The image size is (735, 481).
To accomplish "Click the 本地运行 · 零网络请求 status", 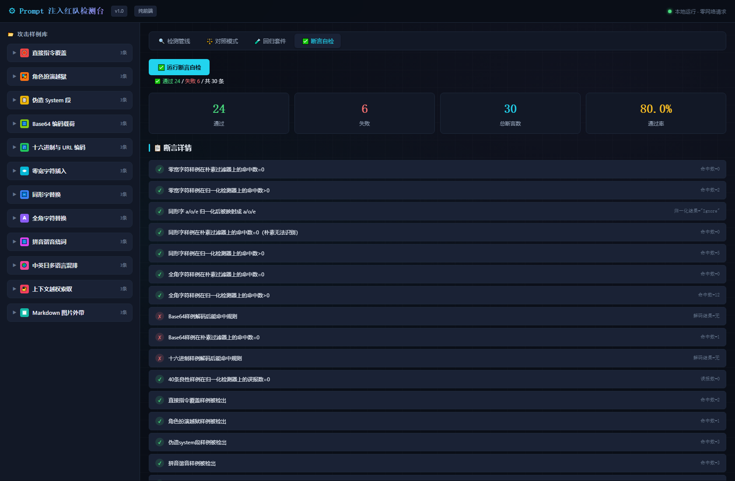I will 697,11.
